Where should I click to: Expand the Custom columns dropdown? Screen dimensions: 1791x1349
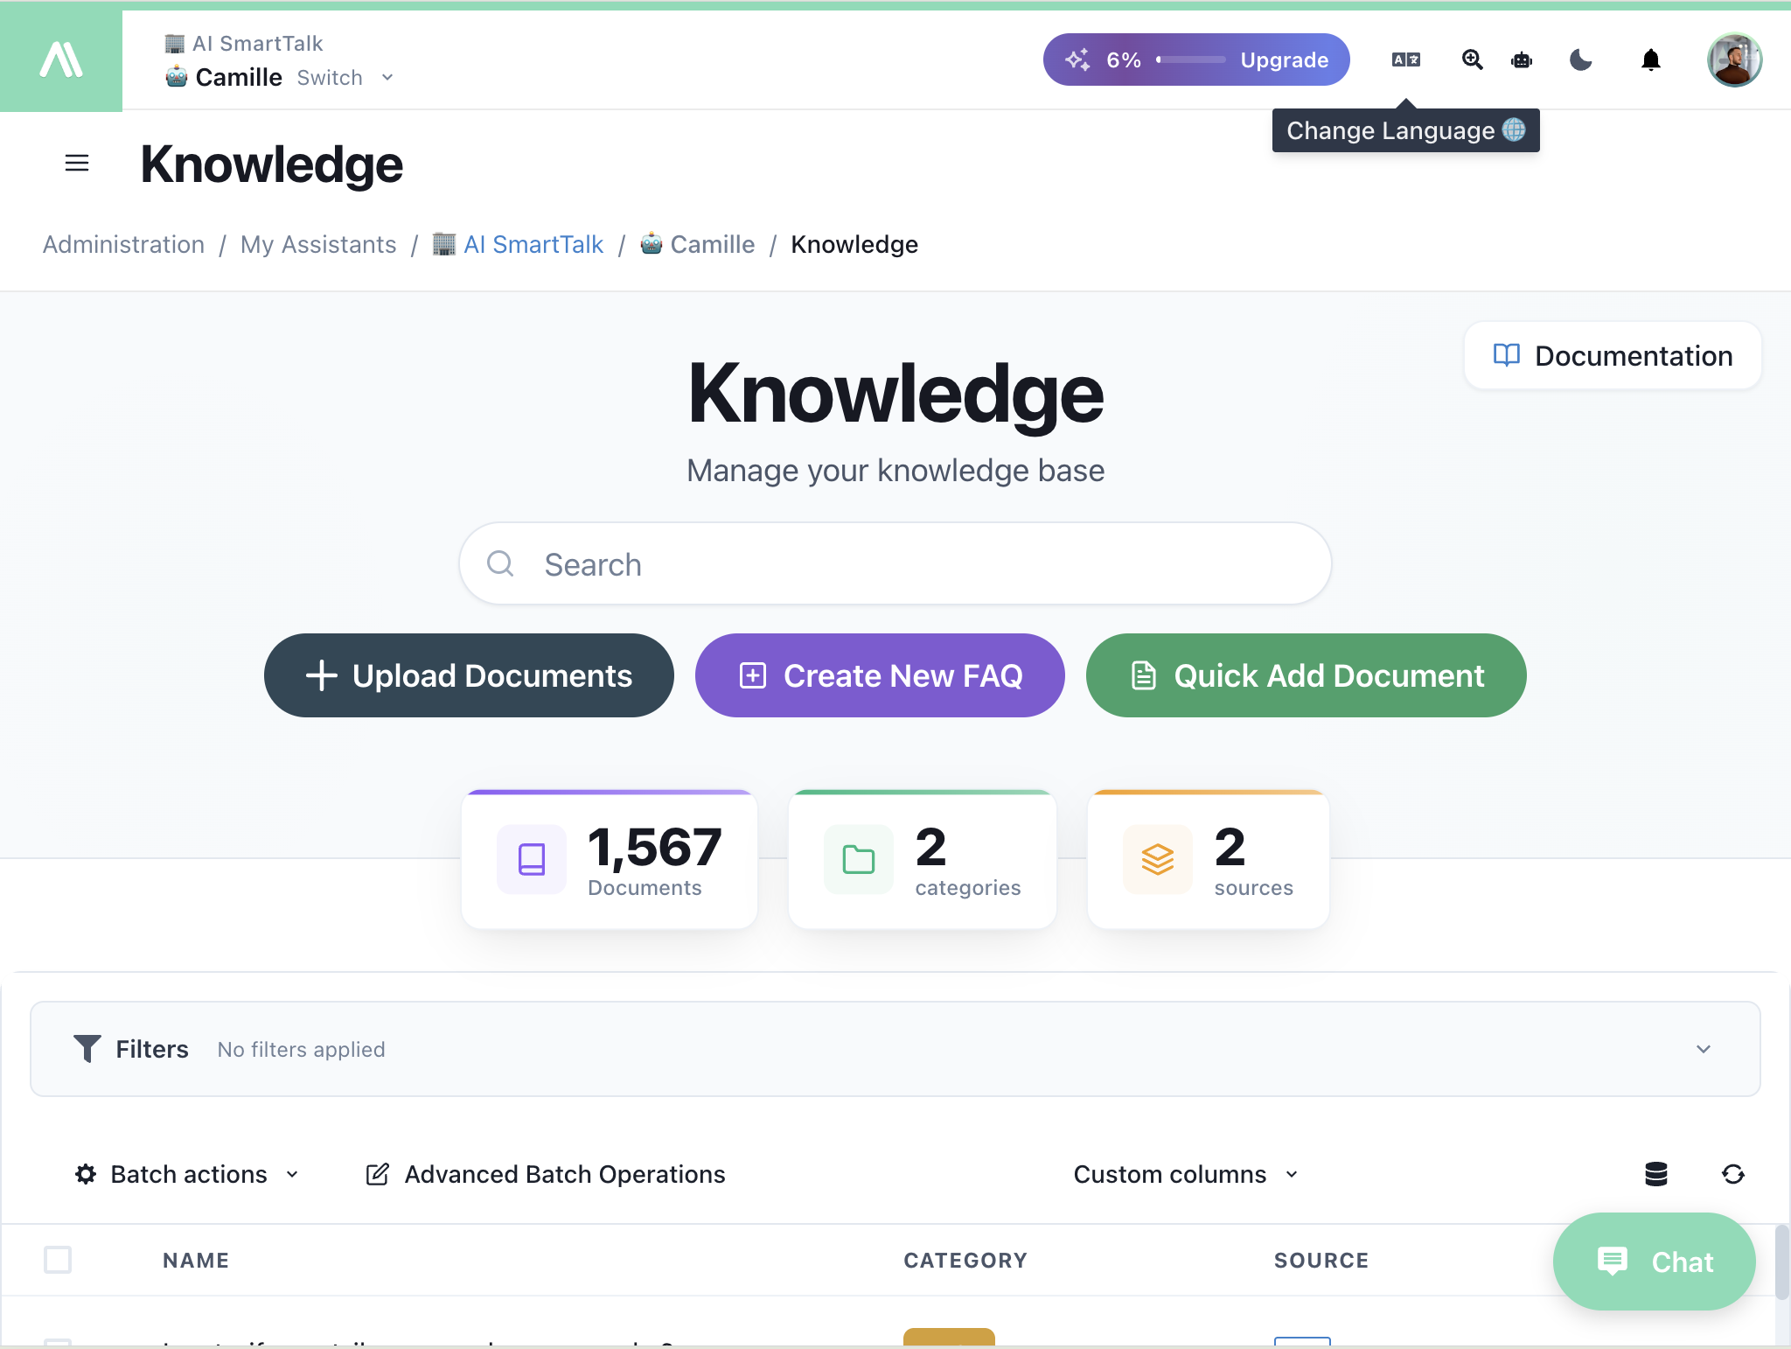pos(1185,1174)
